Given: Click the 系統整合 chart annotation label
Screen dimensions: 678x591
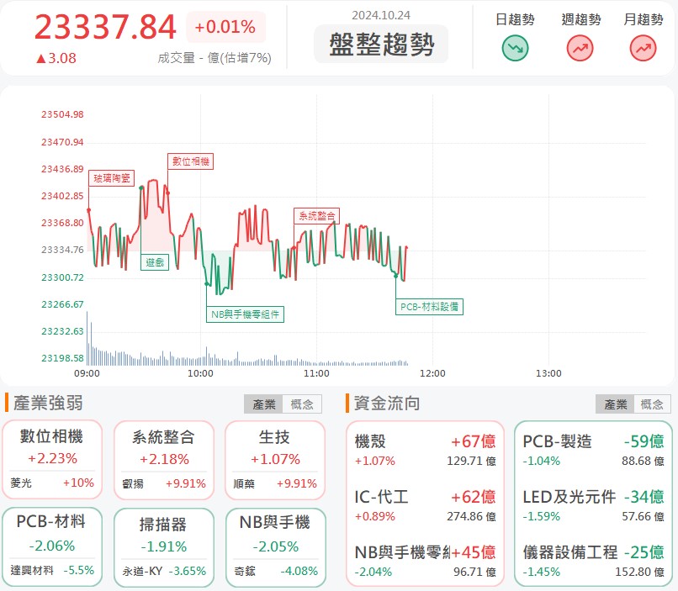Looking at the screenshot, I should coord(317,215).
